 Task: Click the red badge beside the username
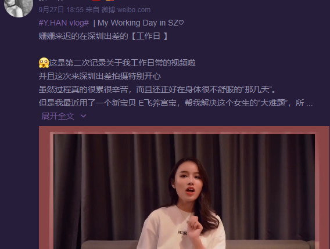click(96, 1)
